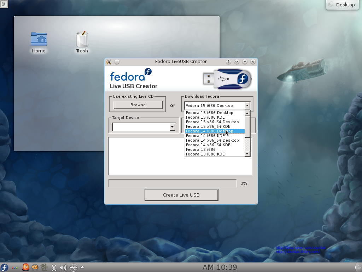Choose Fedora 15 i686 Desktop from list
This screenshot has height=272, width=362.
215,113
